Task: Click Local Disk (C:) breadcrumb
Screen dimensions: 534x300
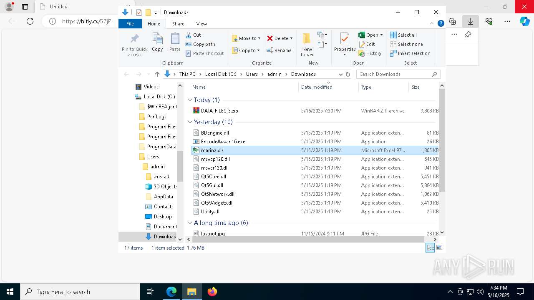Action: (x=221, y=74)
